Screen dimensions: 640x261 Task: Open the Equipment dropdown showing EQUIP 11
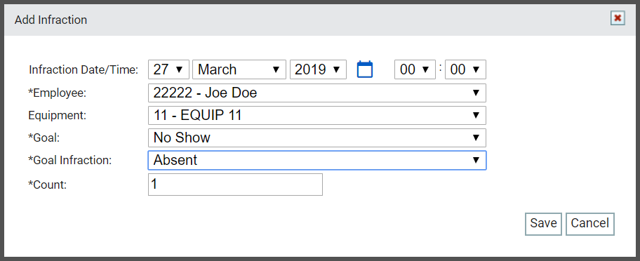point(317,115)
